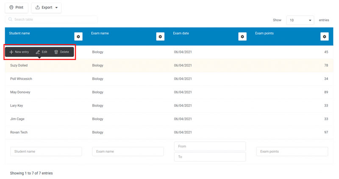Viewport: 339px width, 179px height.
Task: Focus the Search table field
Action: pos(51,19)
